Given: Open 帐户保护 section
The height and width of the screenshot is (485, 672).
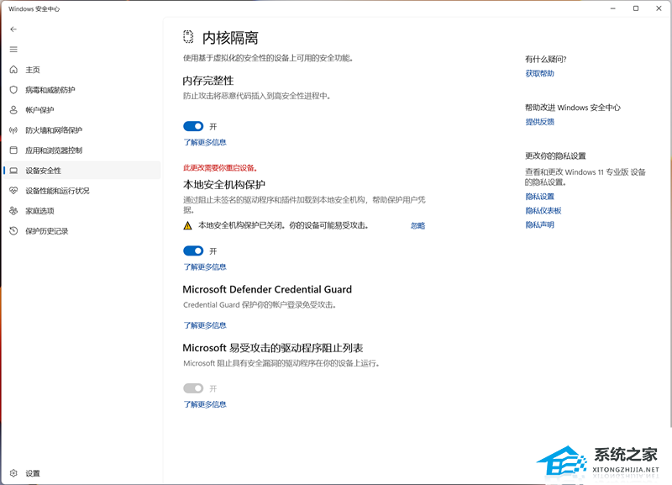Looking at the screenshot, I should click(39, 110).
